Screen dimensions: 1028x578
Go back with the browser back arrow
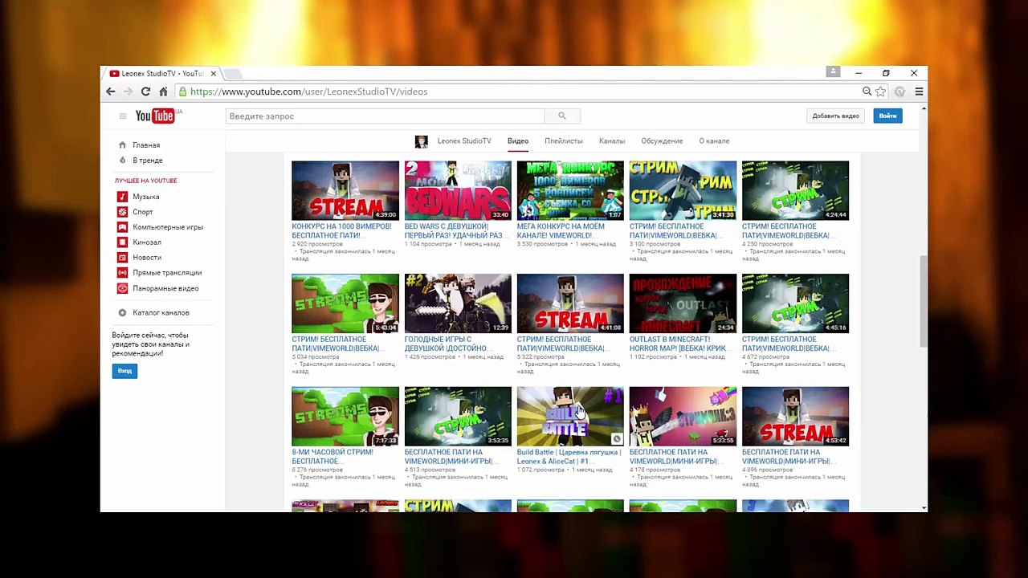tap(111, 92)
